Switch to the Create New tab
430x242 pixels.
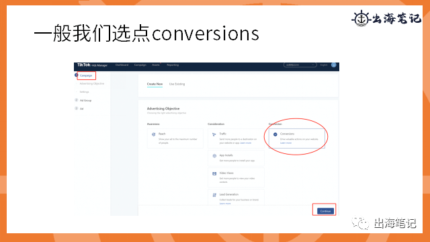(x=155, y=84)
